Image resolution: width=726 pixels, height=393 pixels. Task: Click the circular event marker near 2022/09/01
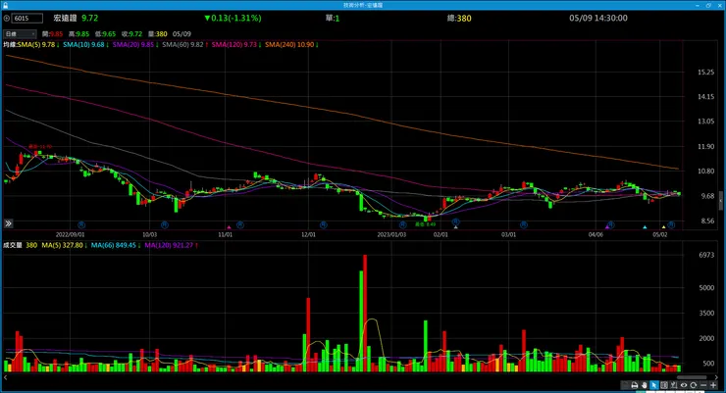pyautogui.click(x=81, y=224)
